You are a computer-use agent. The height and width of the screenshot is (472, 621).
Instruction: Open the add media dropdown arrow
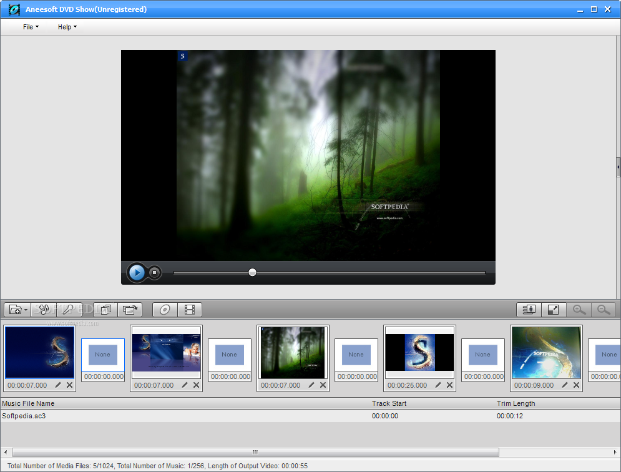coord(26,310)
